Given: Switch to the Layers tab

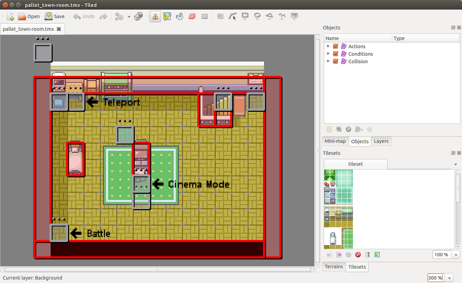Looking at the screenshot, I should (381, 141).
